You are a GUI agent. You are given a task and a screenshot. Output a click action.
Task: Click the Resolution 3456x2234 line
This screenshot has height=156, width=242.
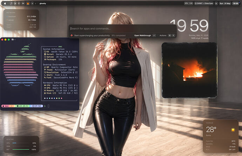pos(61,72)
